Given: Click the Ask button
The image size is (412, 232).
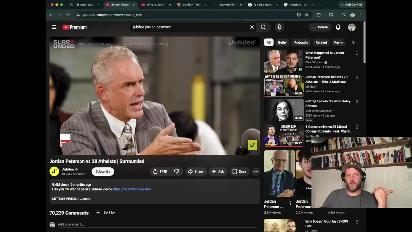Looking at the screenshot, I should pos(218,171).
